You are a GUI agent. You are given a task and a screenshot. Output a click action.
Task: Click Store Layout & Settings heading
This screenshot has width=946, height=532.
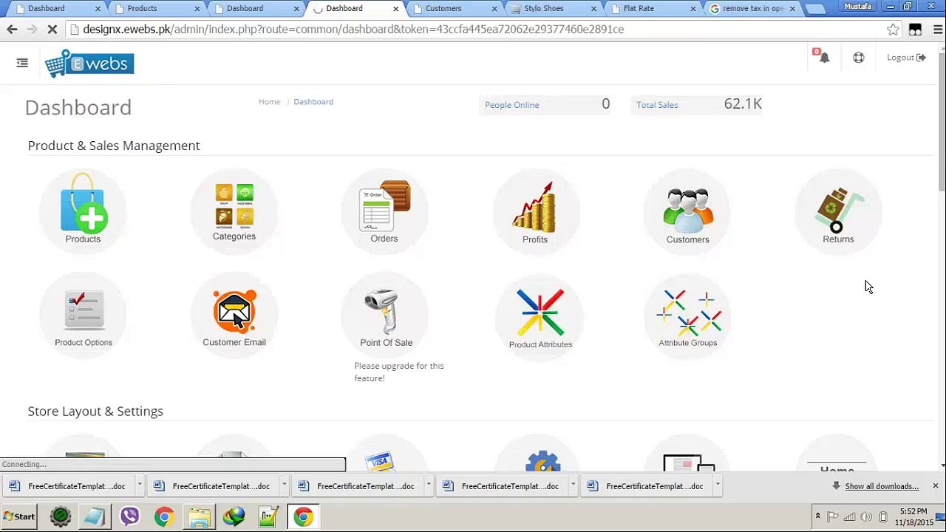tap(95, 412)
